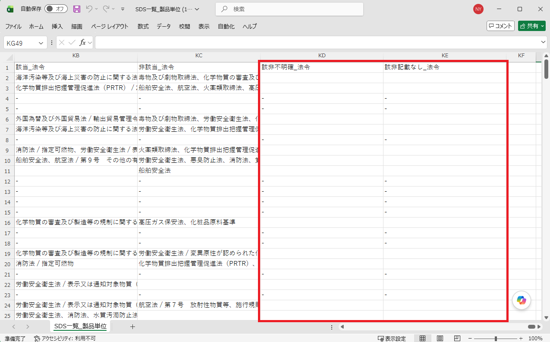Click cell 該非記載なし_法令 in row 1
Image resolution: width=550 pixels, height=342 pixels.
(445, 67)
